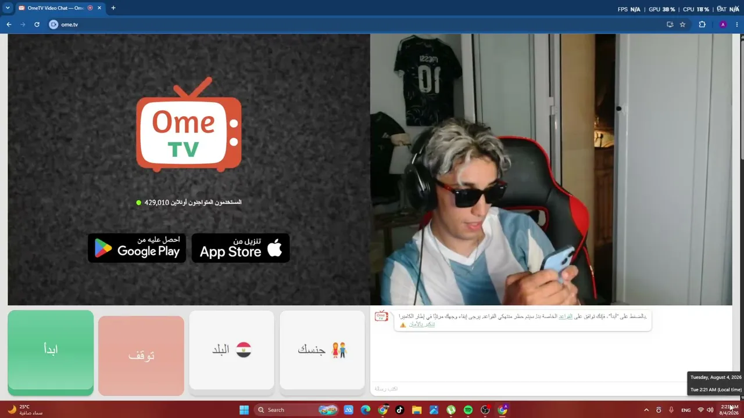Click the App Store download badge
Viewport: 744px width, 418px height.
point(241,248)
